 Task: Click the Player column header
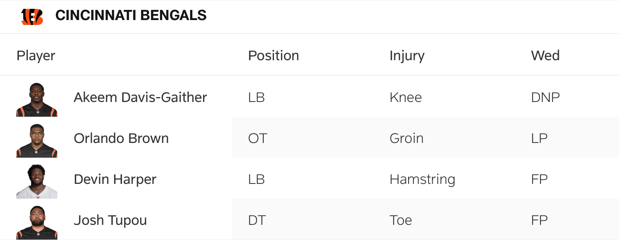coord(36,56)
